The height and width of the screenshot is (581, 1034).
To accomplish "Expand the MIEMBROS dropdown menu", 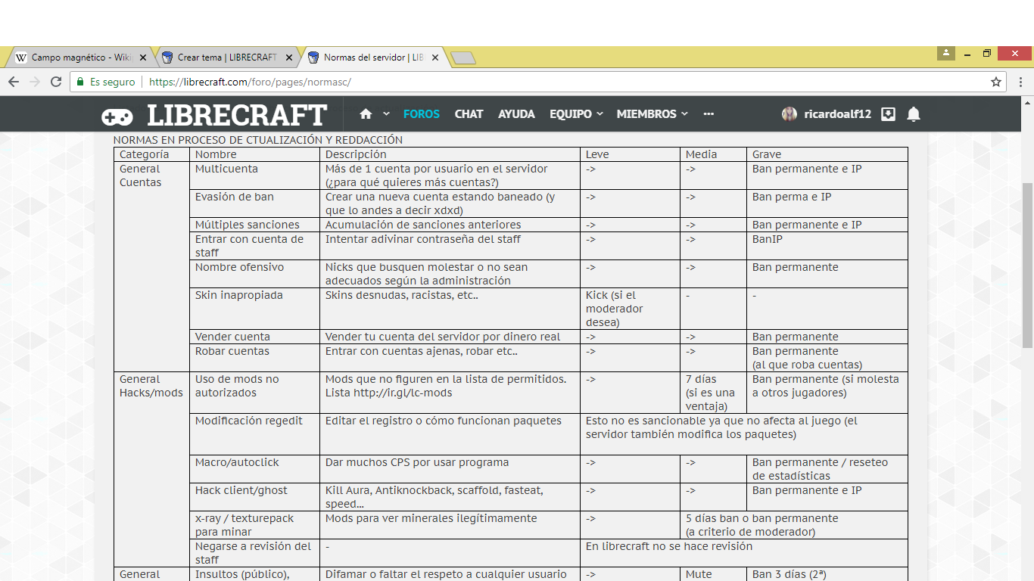I will (x=652, y=114).
